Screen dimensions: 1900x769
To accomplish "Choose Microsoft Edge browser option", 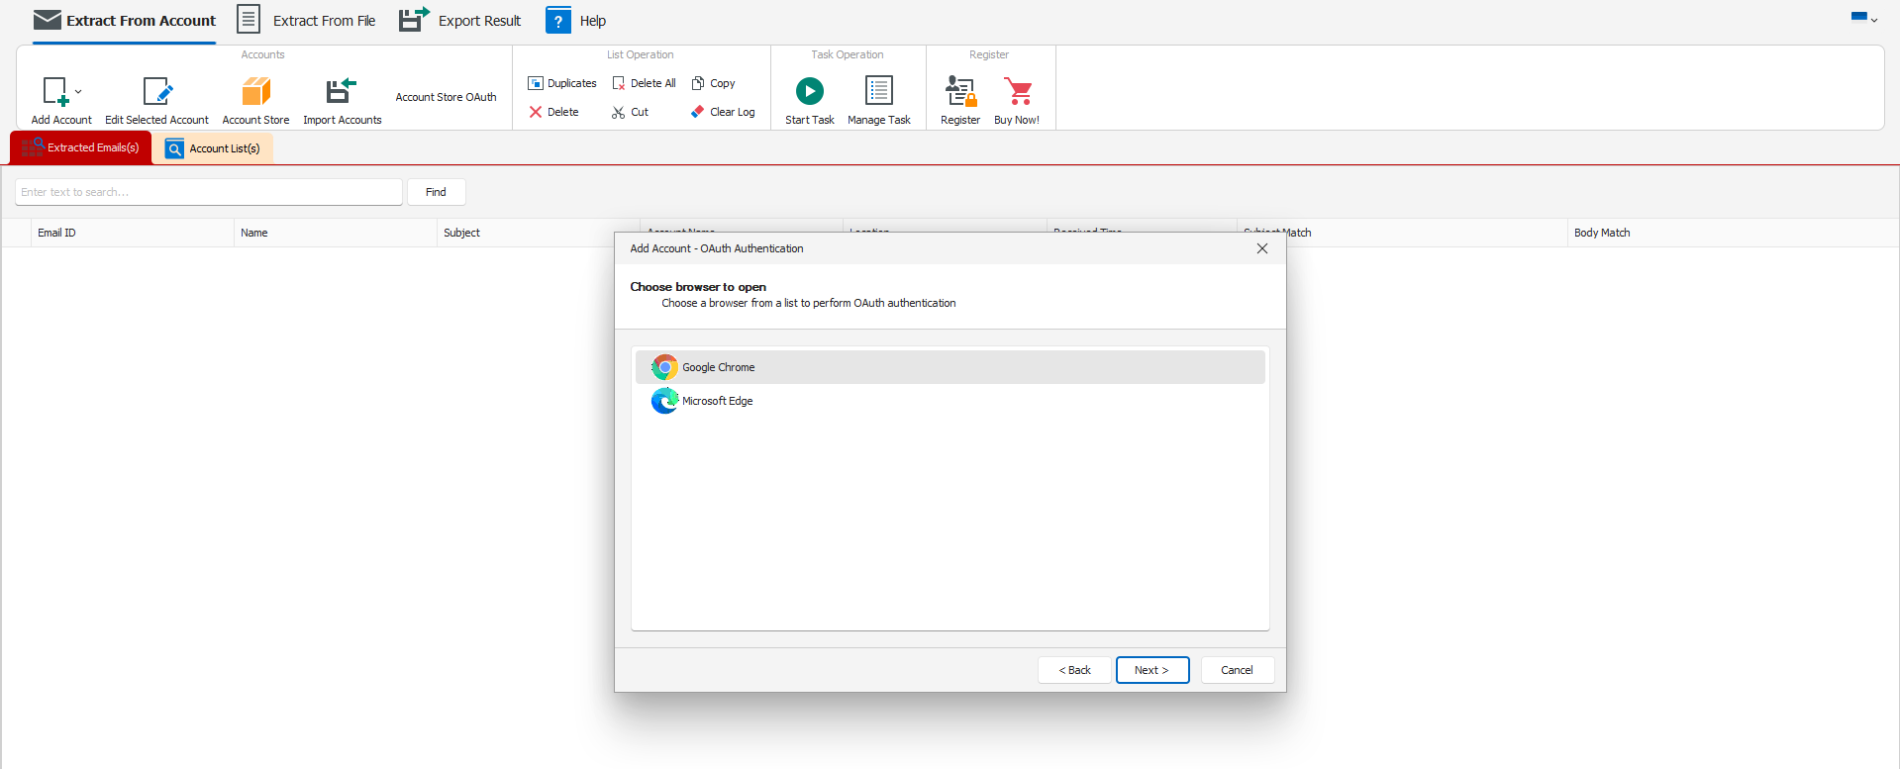I will point(717,401).
